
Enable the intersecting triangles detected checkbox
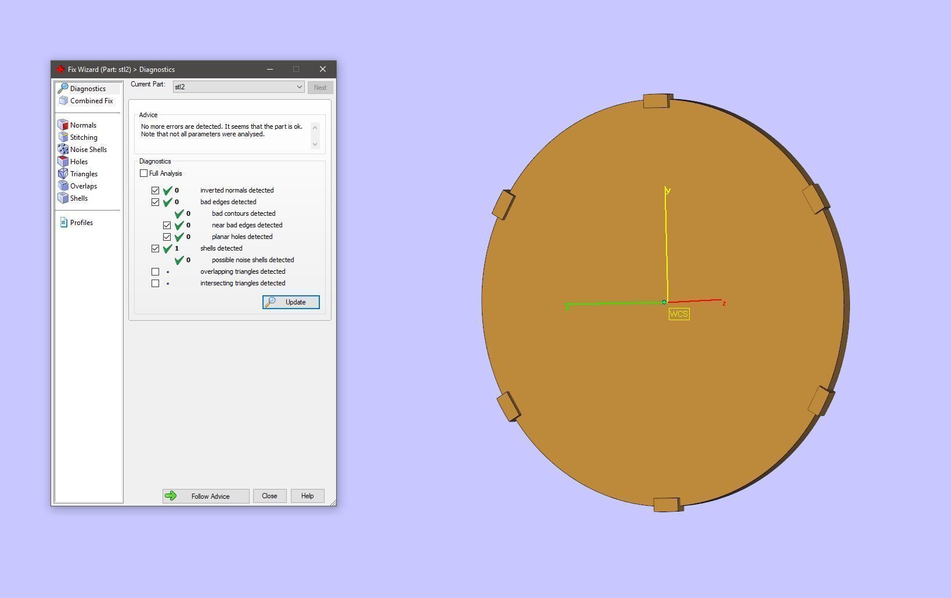click(155, 283)
